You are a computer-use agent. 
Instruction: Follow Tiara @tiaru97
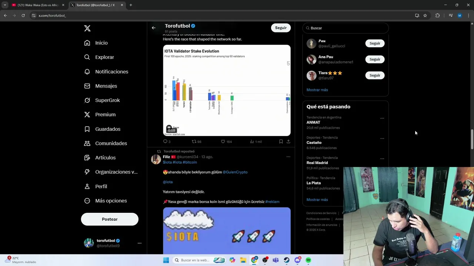point(375,75)
